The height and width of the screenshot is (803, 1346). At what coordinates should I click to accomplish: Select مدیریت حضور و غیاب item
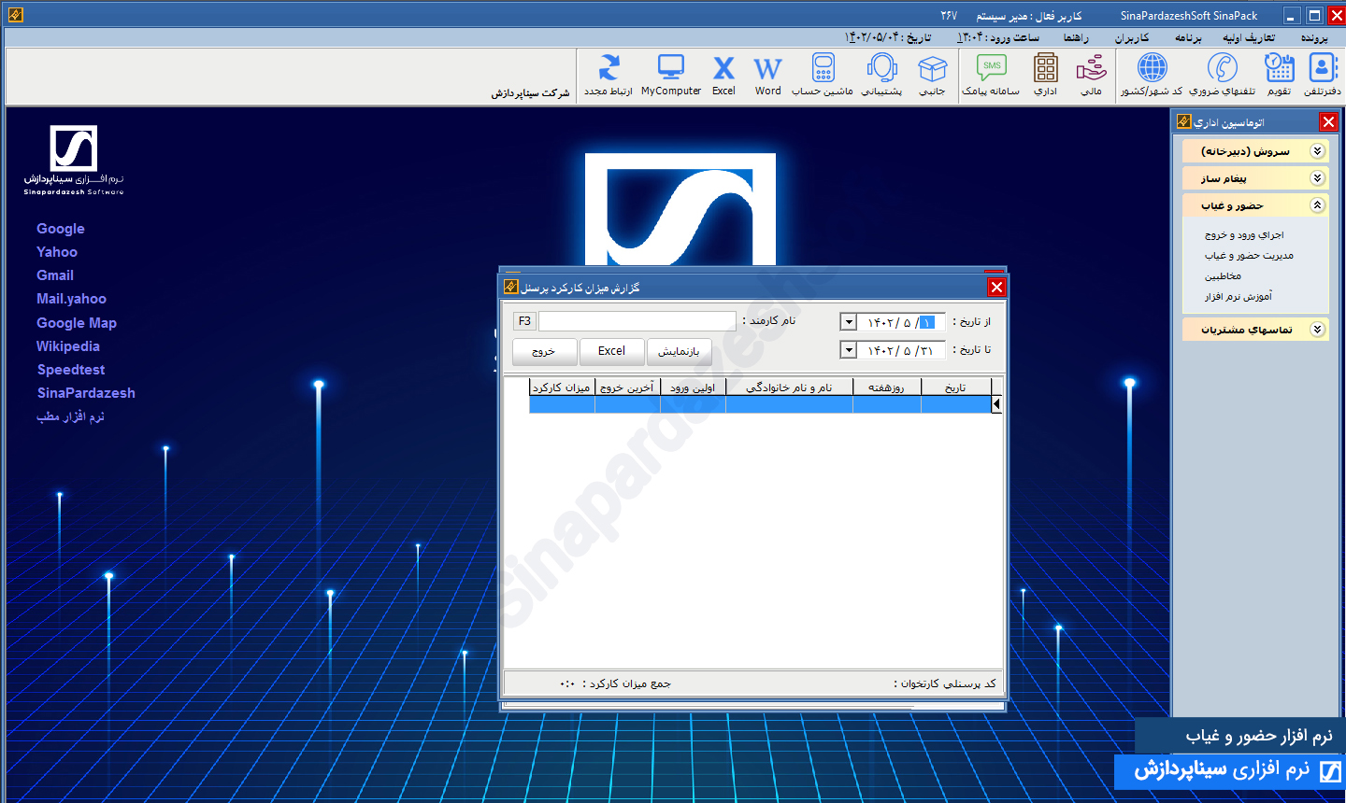click(x=1249, y=256)
